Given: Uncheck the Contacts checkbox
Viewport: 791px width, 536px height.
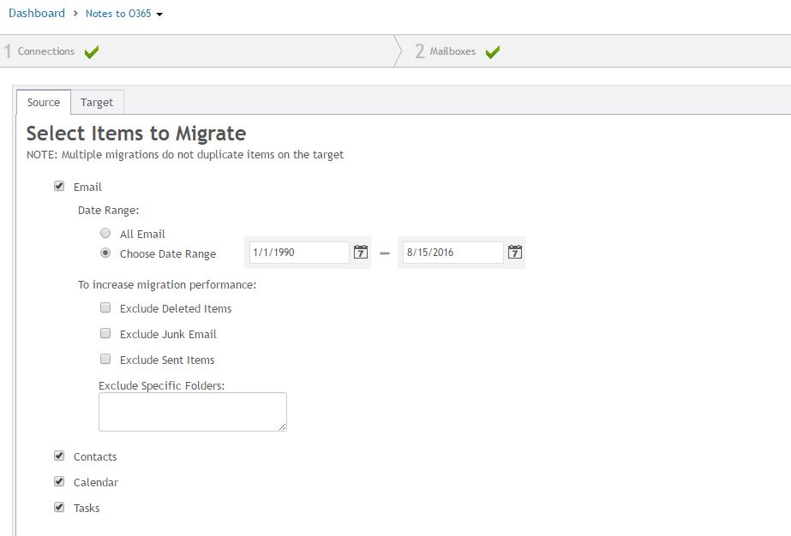Looking at the screenshot, I should click(x=59, y=456).
